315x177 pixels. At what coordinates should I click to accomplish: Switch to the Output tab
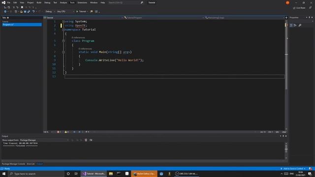(39, 164)
